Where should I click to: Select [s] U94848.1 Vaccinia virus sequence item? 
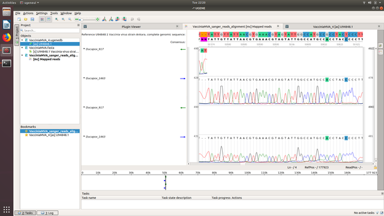(56, 52)
